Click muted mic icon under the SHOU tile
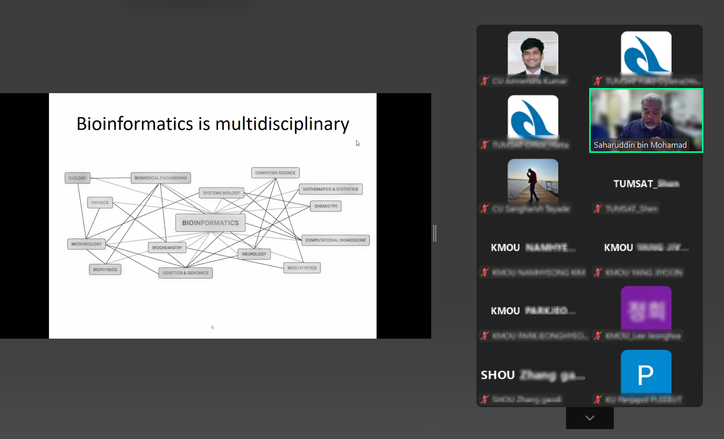This screenshot has width=724, height=439. pos(485,399)
